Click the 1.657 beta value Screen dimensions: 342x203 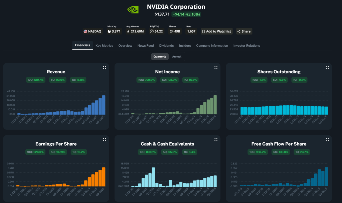pos(191,31)
